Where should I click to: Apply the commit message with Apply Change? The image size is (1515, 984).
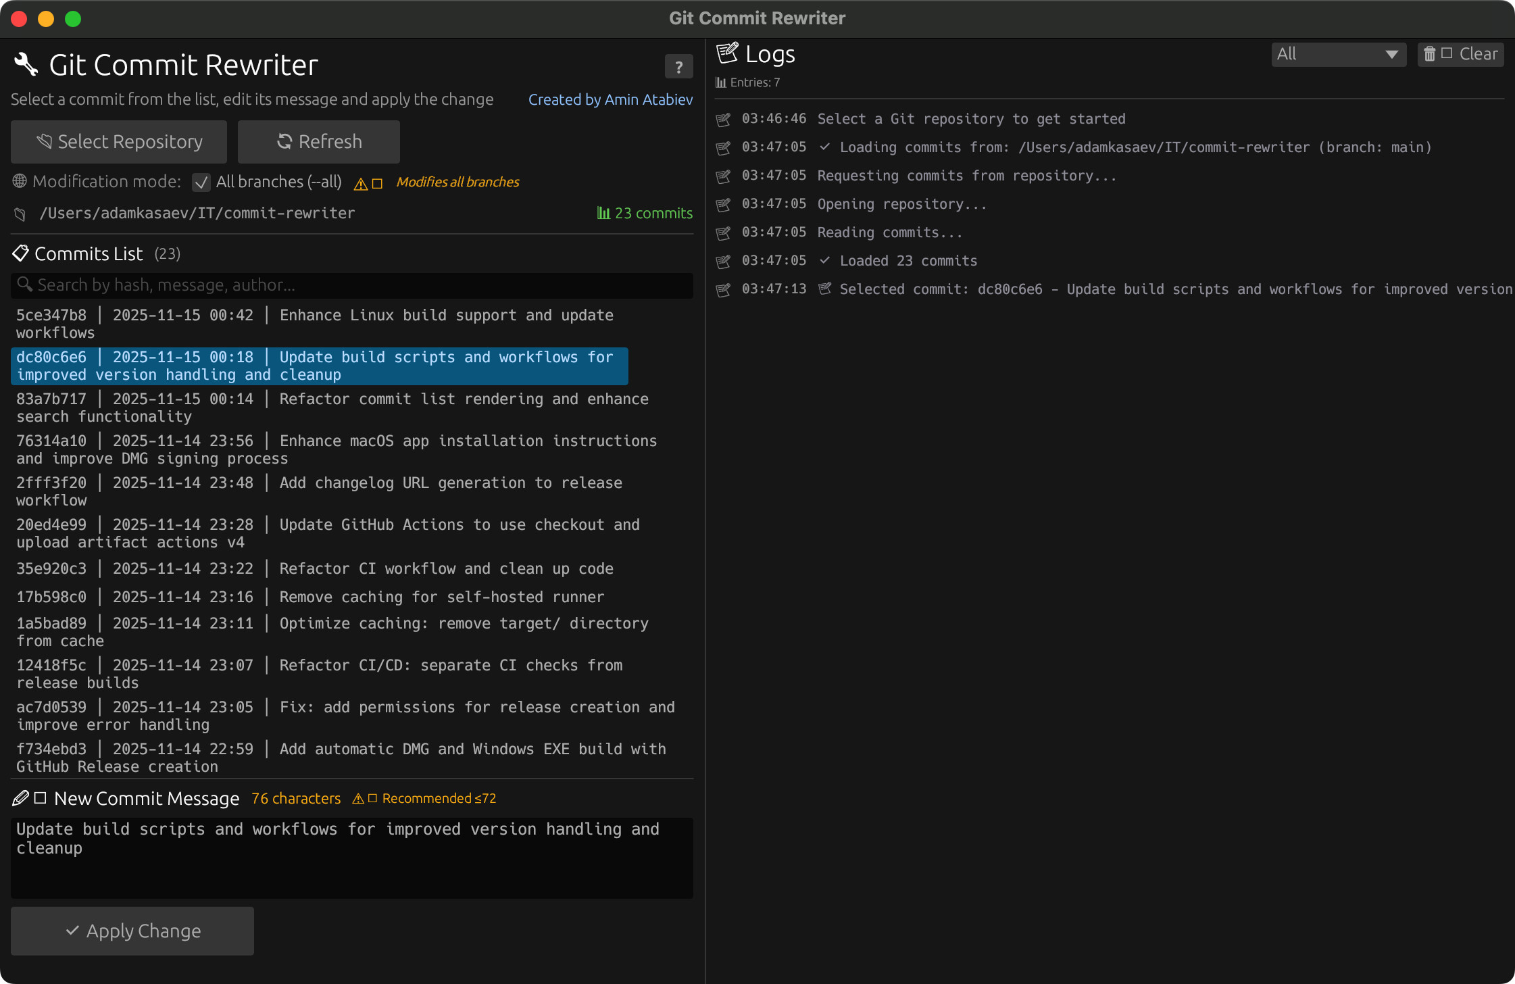click(x=132, y=931)
